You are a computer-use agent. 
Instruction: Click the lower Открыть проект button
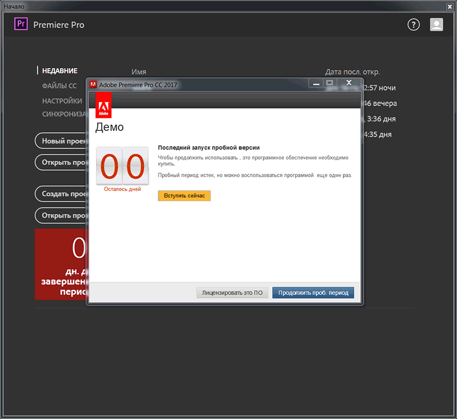tap(61, 216)
